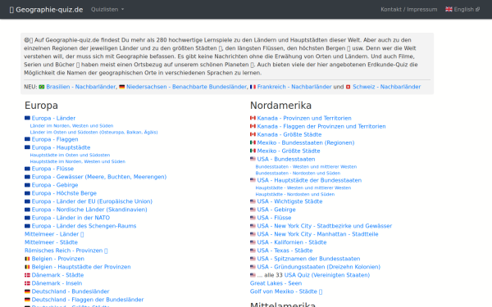Open Europa - Gewässer (Meere, Buchten, Meerengen)
This screenshot has height=307, width=492.
(99, 177)
